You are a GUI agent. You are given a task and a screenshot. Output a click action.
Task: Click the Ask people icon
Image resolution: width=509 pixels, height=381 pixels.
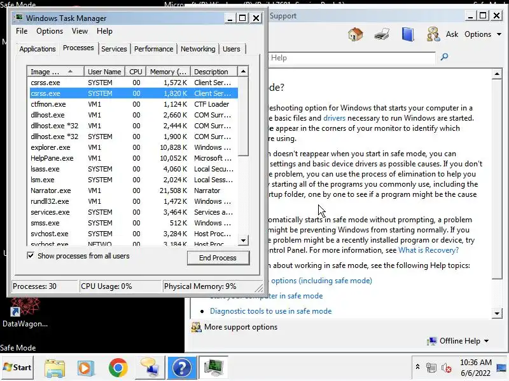[433, 34]
